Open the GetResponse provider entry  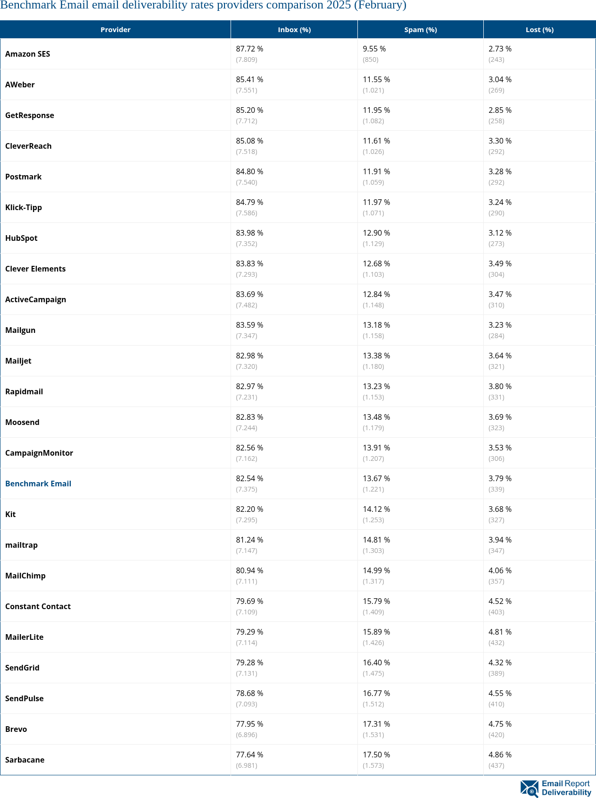coord(30,115)
